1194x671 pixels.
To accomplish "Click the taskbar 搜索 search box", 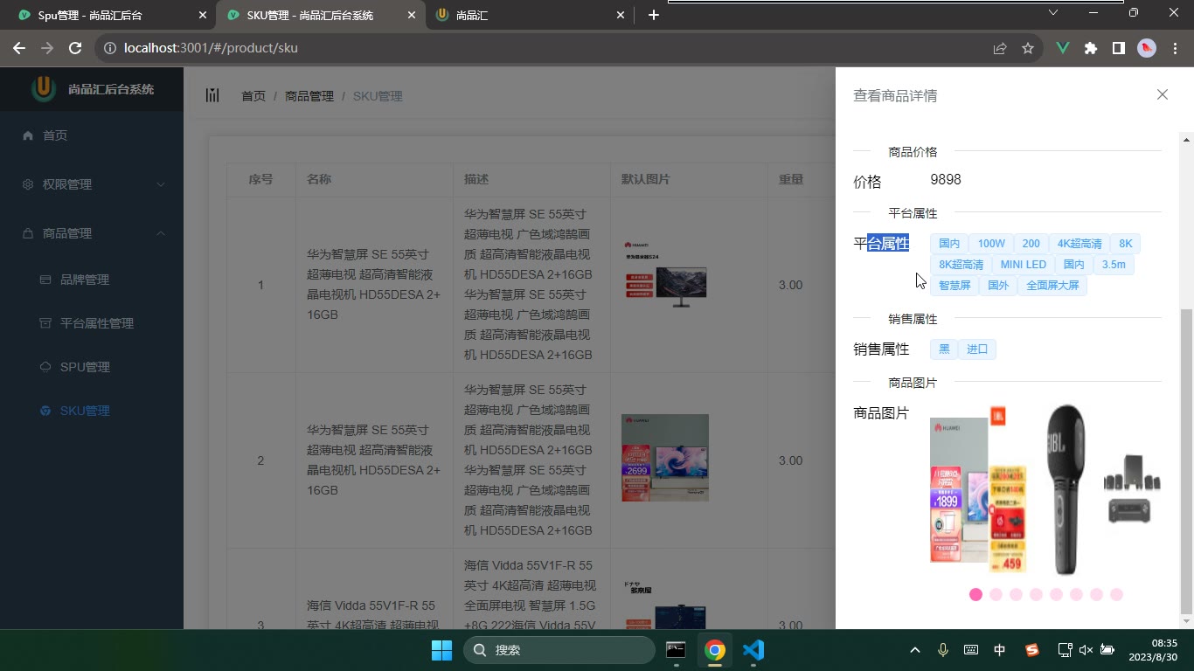I will coord(559,650).
